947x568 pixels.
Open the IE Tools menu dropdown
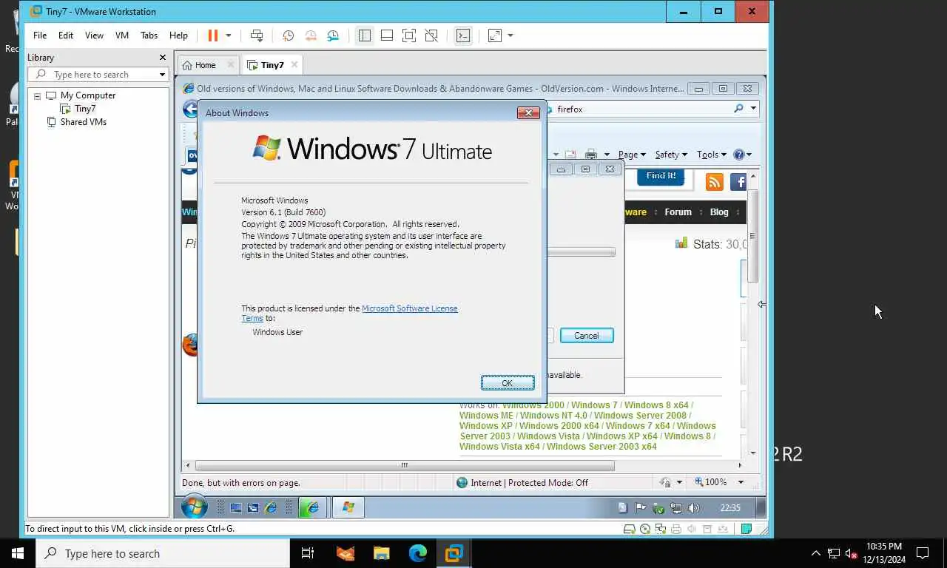[x=712, y=155]
